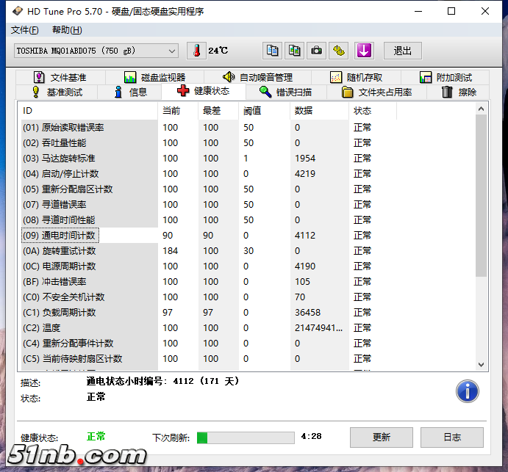Open the TOSHIBA drive selection dropdown

pyautogui.click(x=96, y=51)
